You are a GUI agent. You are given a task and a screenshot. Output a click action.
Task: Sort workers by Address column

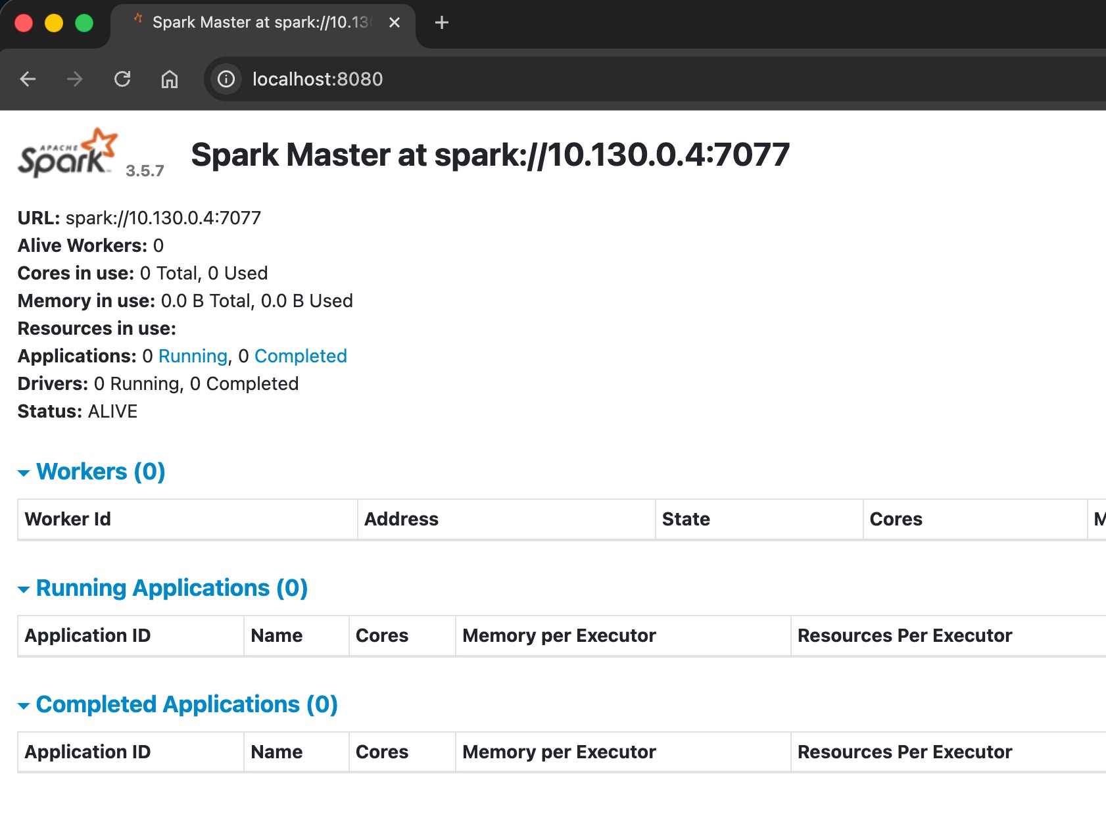click(x=506, y=520)
